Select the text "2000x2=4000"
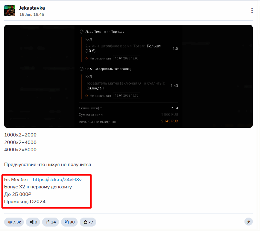 (20, 142)
